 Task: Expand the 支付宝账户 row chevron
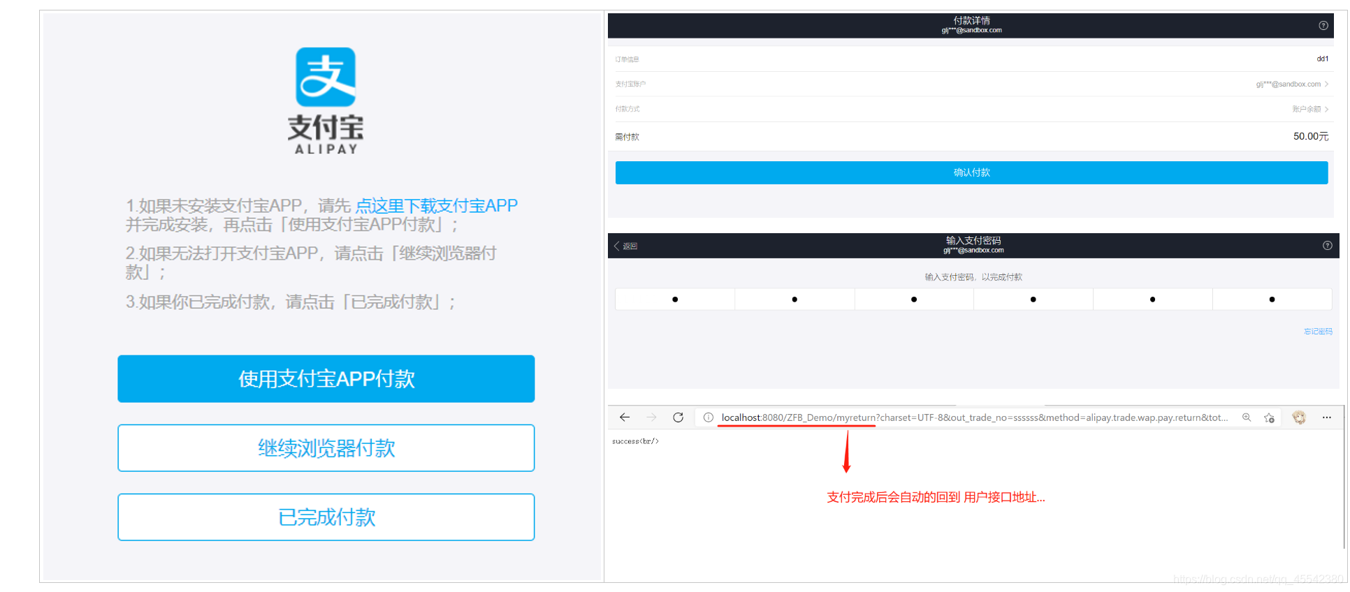pos(1326,84)
